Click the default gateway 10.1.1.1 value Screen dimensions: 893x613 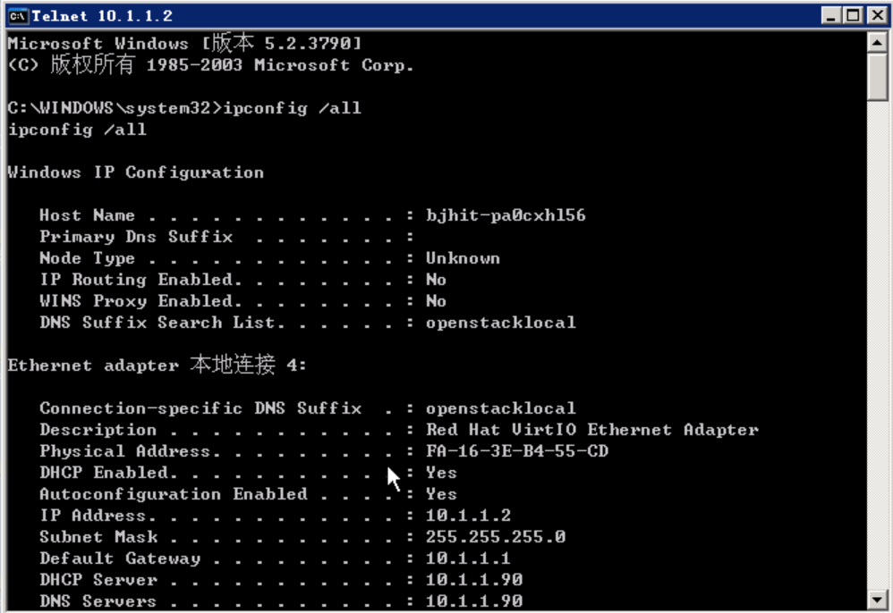[468, 558]
